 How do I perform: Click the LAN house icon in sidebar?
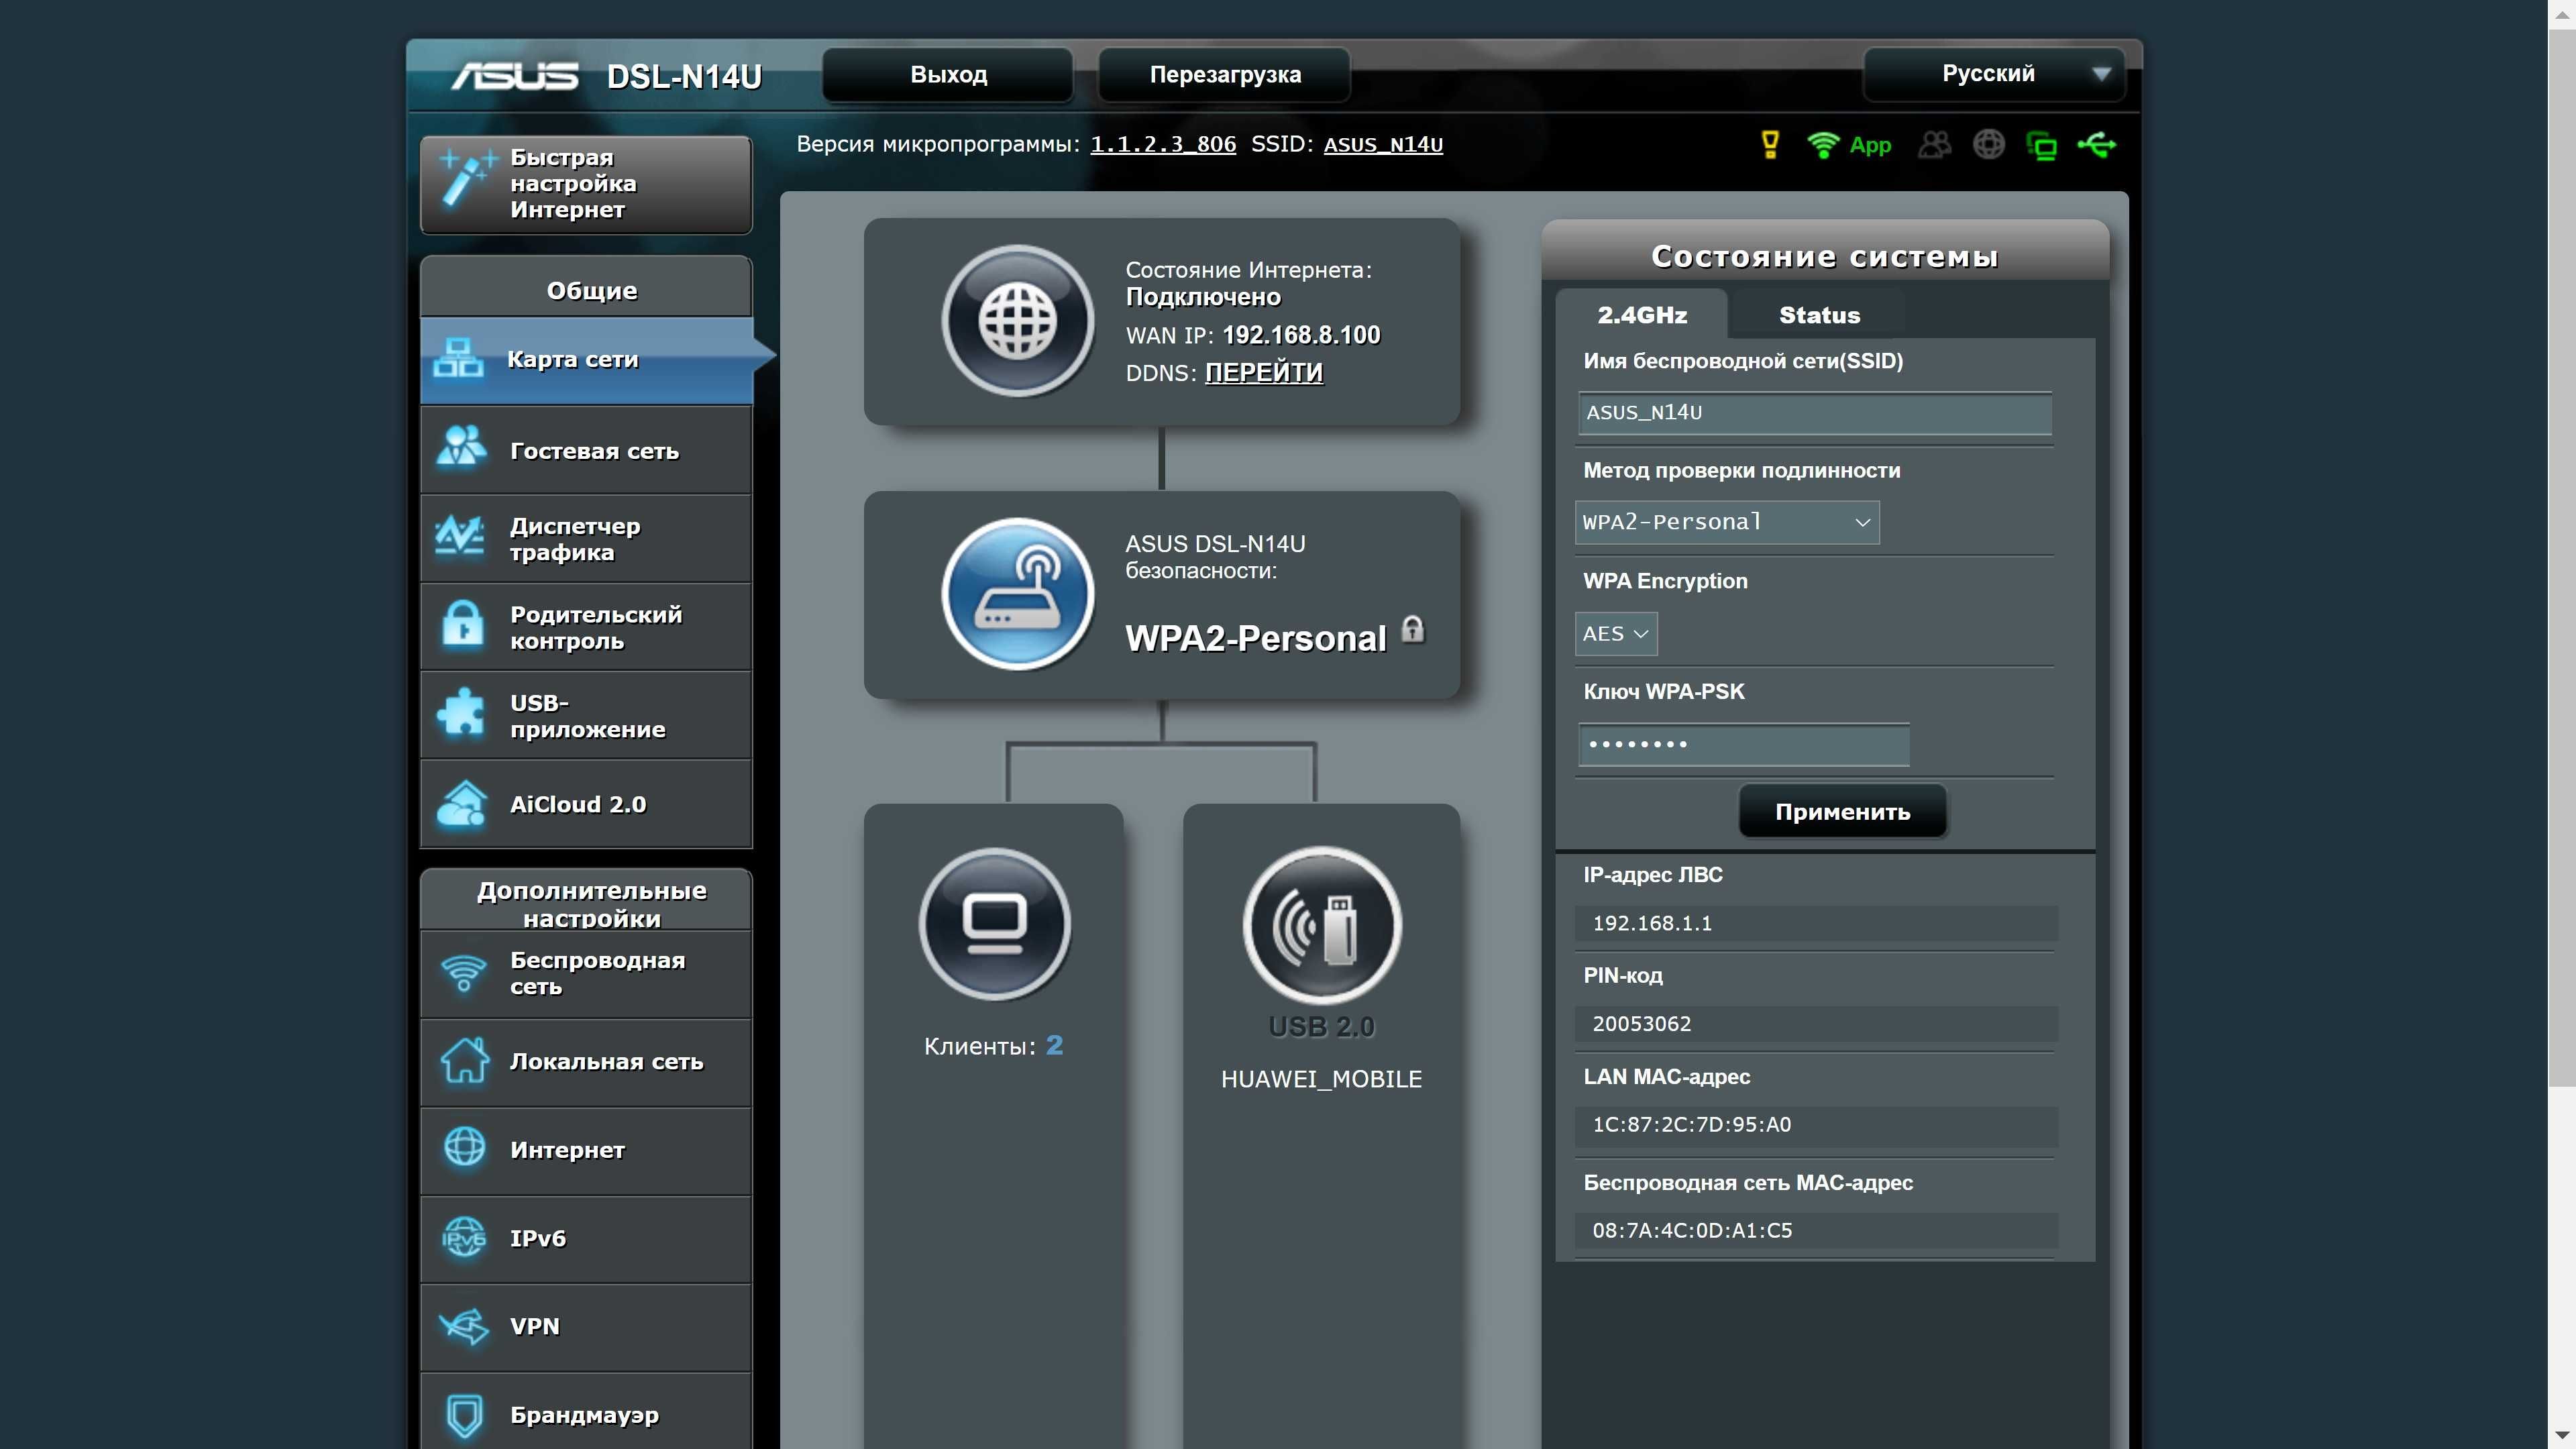tap(465, 1060)
